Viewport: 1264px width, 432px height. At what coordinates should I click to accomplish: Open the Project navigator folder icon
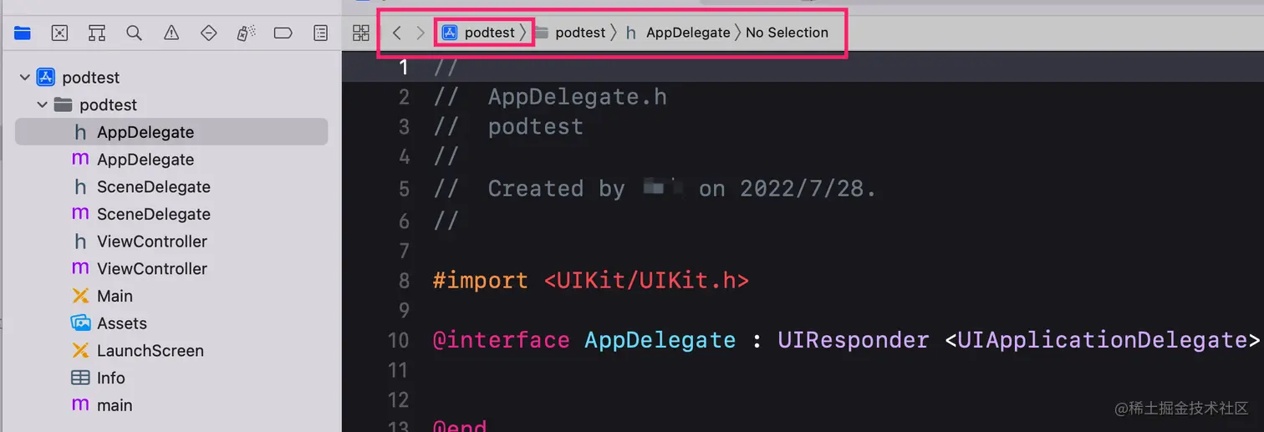pyautogui.click(x=23, y=33)
